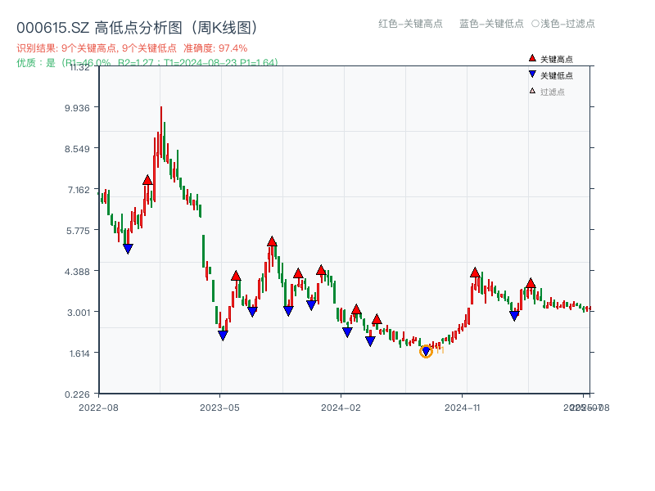Screen dimensions: 655x491
Task: Select the blue 关键低点 triangle legend icon
Action: (533, 74)
